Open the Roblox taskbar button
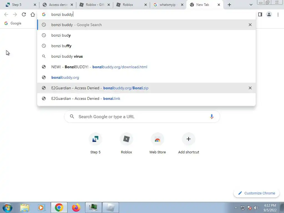 pyautogui.click(x=111, y=207)
